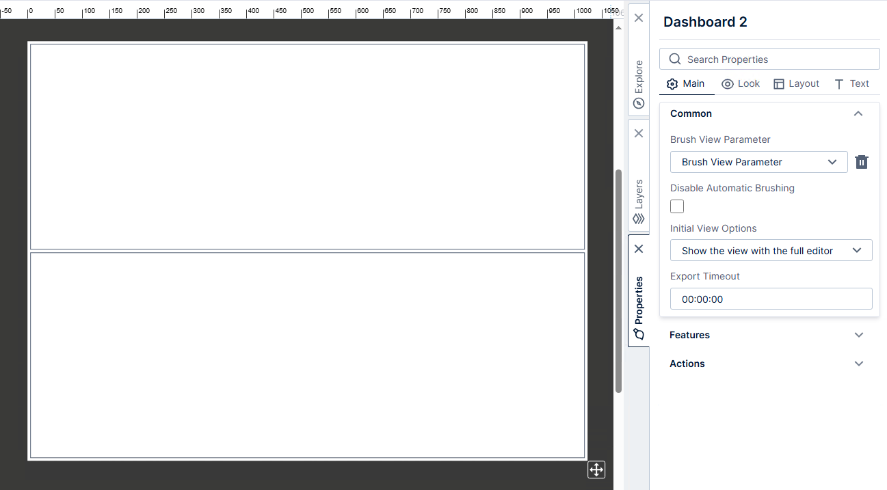Select the top dashboard canvas frame
Viewport: 887px width, 490px height.
point(308,147)
